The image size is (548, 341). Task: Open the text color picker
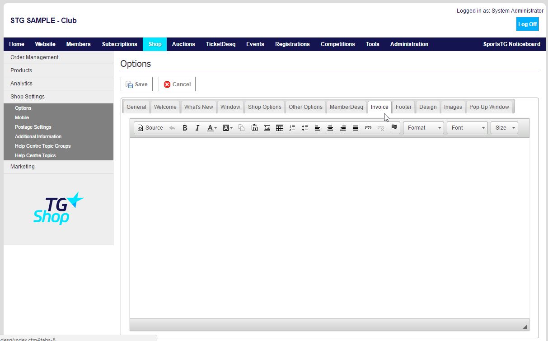click(x=212, y=128)
